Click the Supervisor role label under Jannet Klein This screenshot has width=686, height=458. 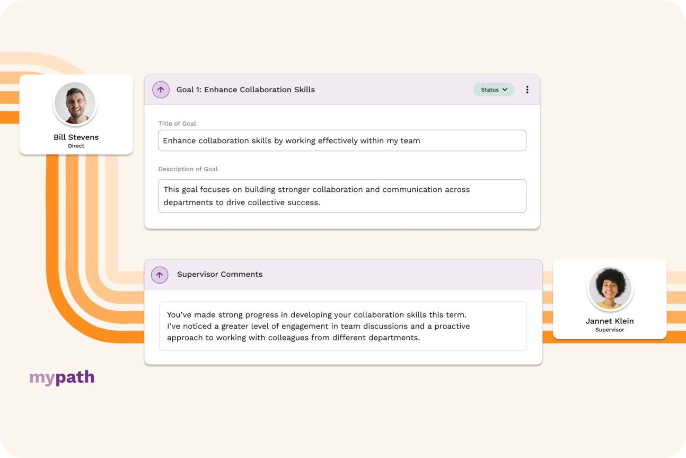610,330
